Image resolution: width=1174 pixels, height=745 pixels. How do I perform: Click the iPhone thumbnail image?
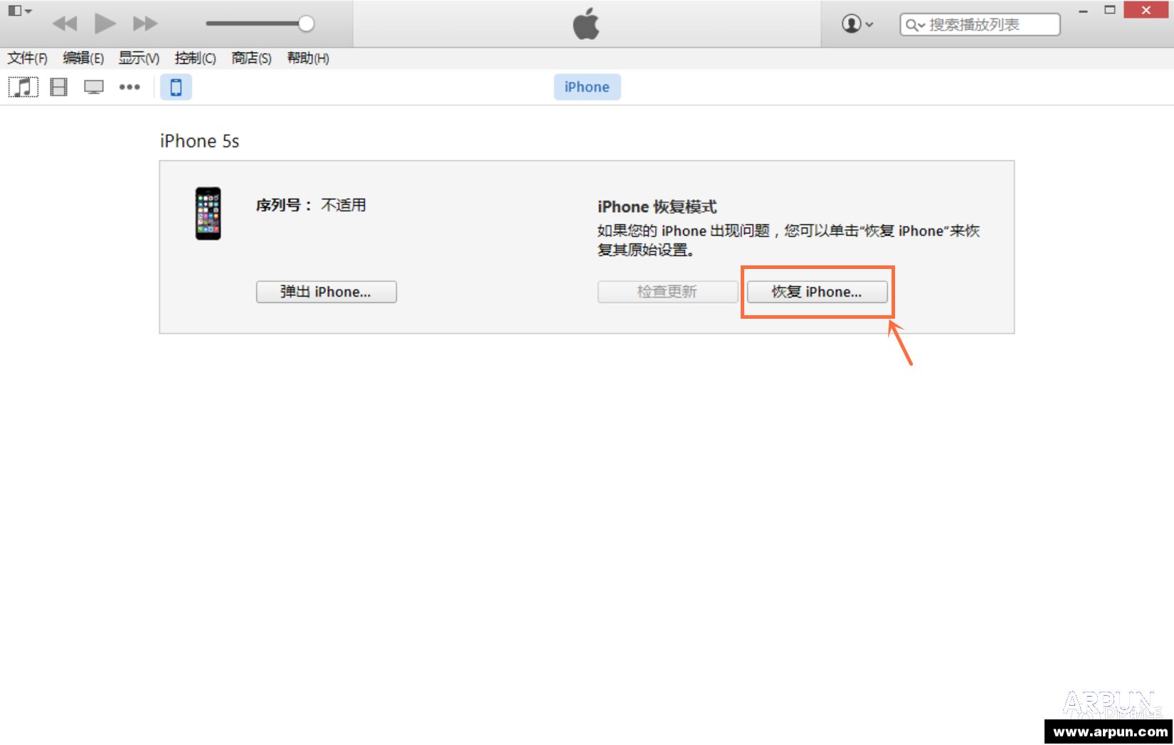point(208,214)
